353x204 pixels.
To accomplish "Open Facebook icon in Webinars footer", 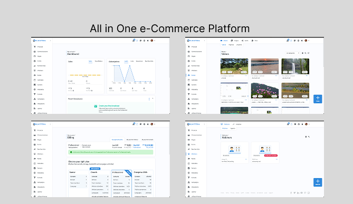I will pyautogui.click(x=291, y=193).
